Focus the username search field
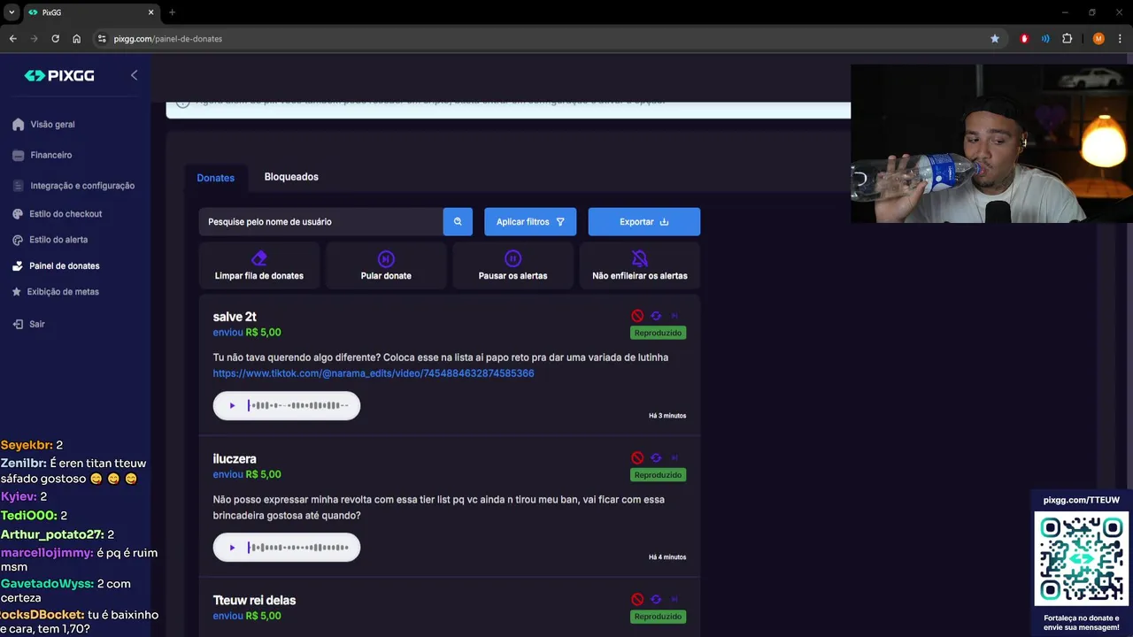1133x637 pixels. click(x=320, y=221)
